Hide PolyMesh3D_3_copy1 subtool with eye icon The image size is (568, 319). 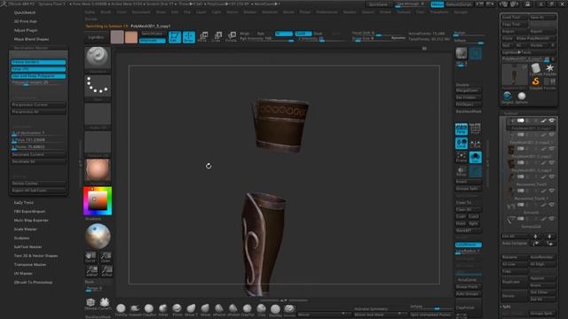552,121
